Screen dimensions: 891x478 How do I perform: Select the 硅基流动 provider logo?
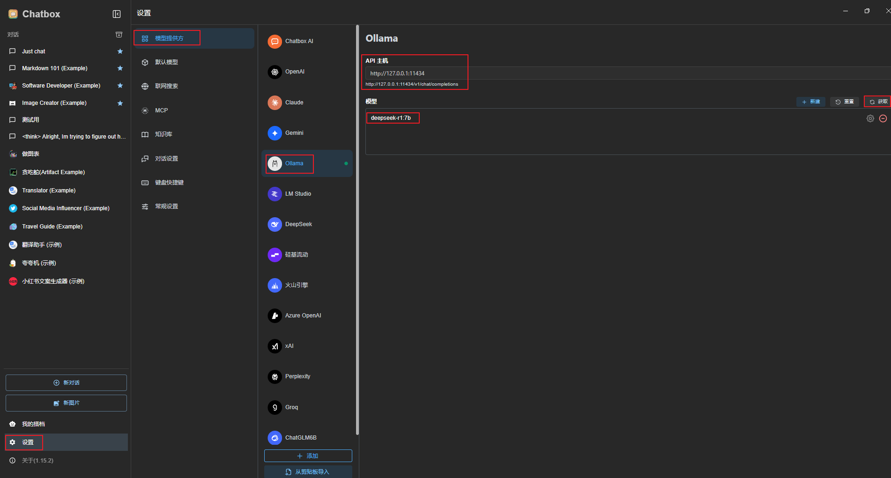tap(275, 255)
